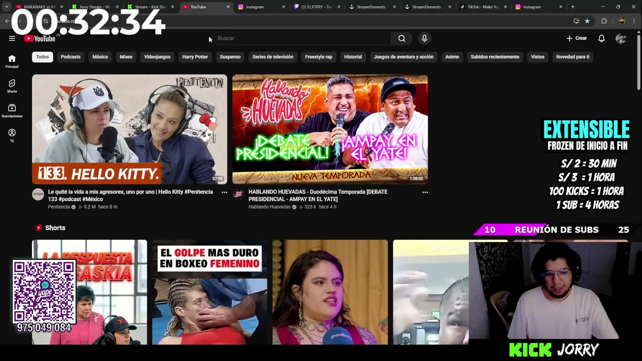The height and width of the screenshot is (361, 642).
Task: Click the Hablando Huevadas video title
Action: (318, 196)
